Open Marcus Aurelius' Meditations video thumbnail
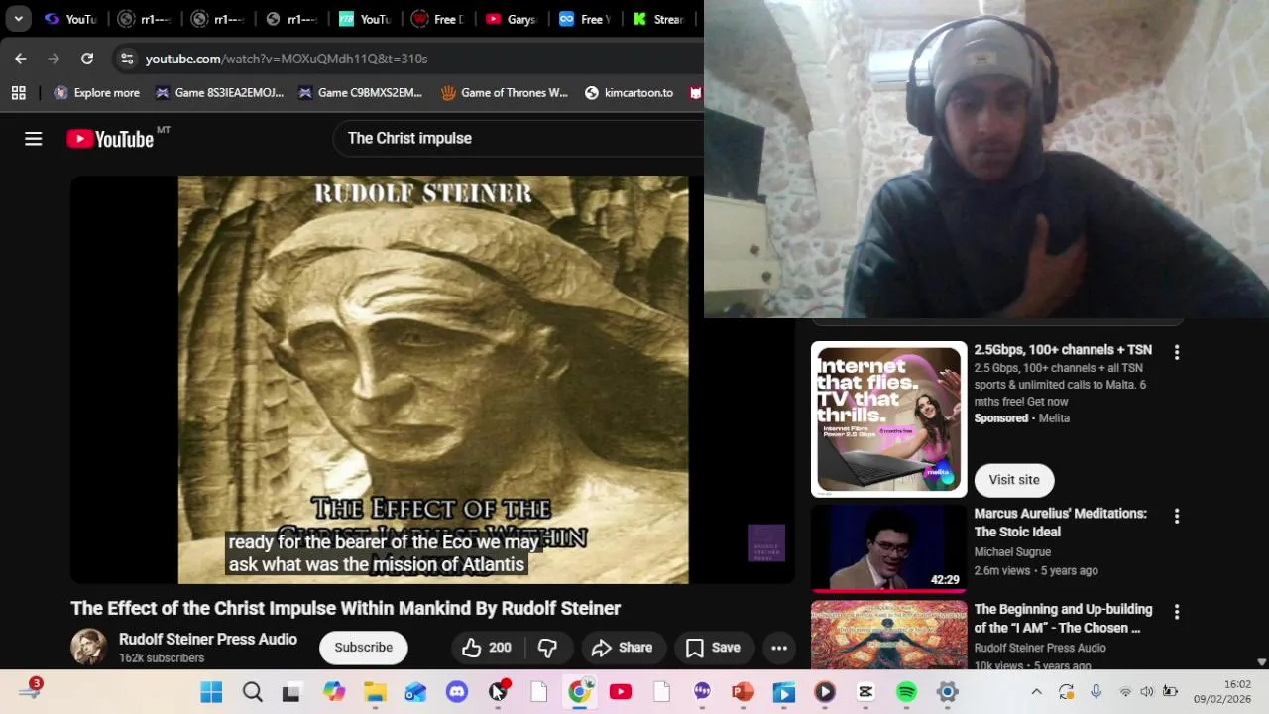The width and height of the screenshot is (1269, 714). click(888, 548)
